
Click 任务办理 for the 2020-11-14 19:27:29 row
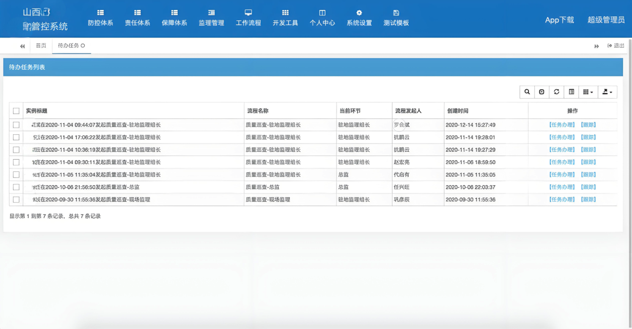(562, 150)
